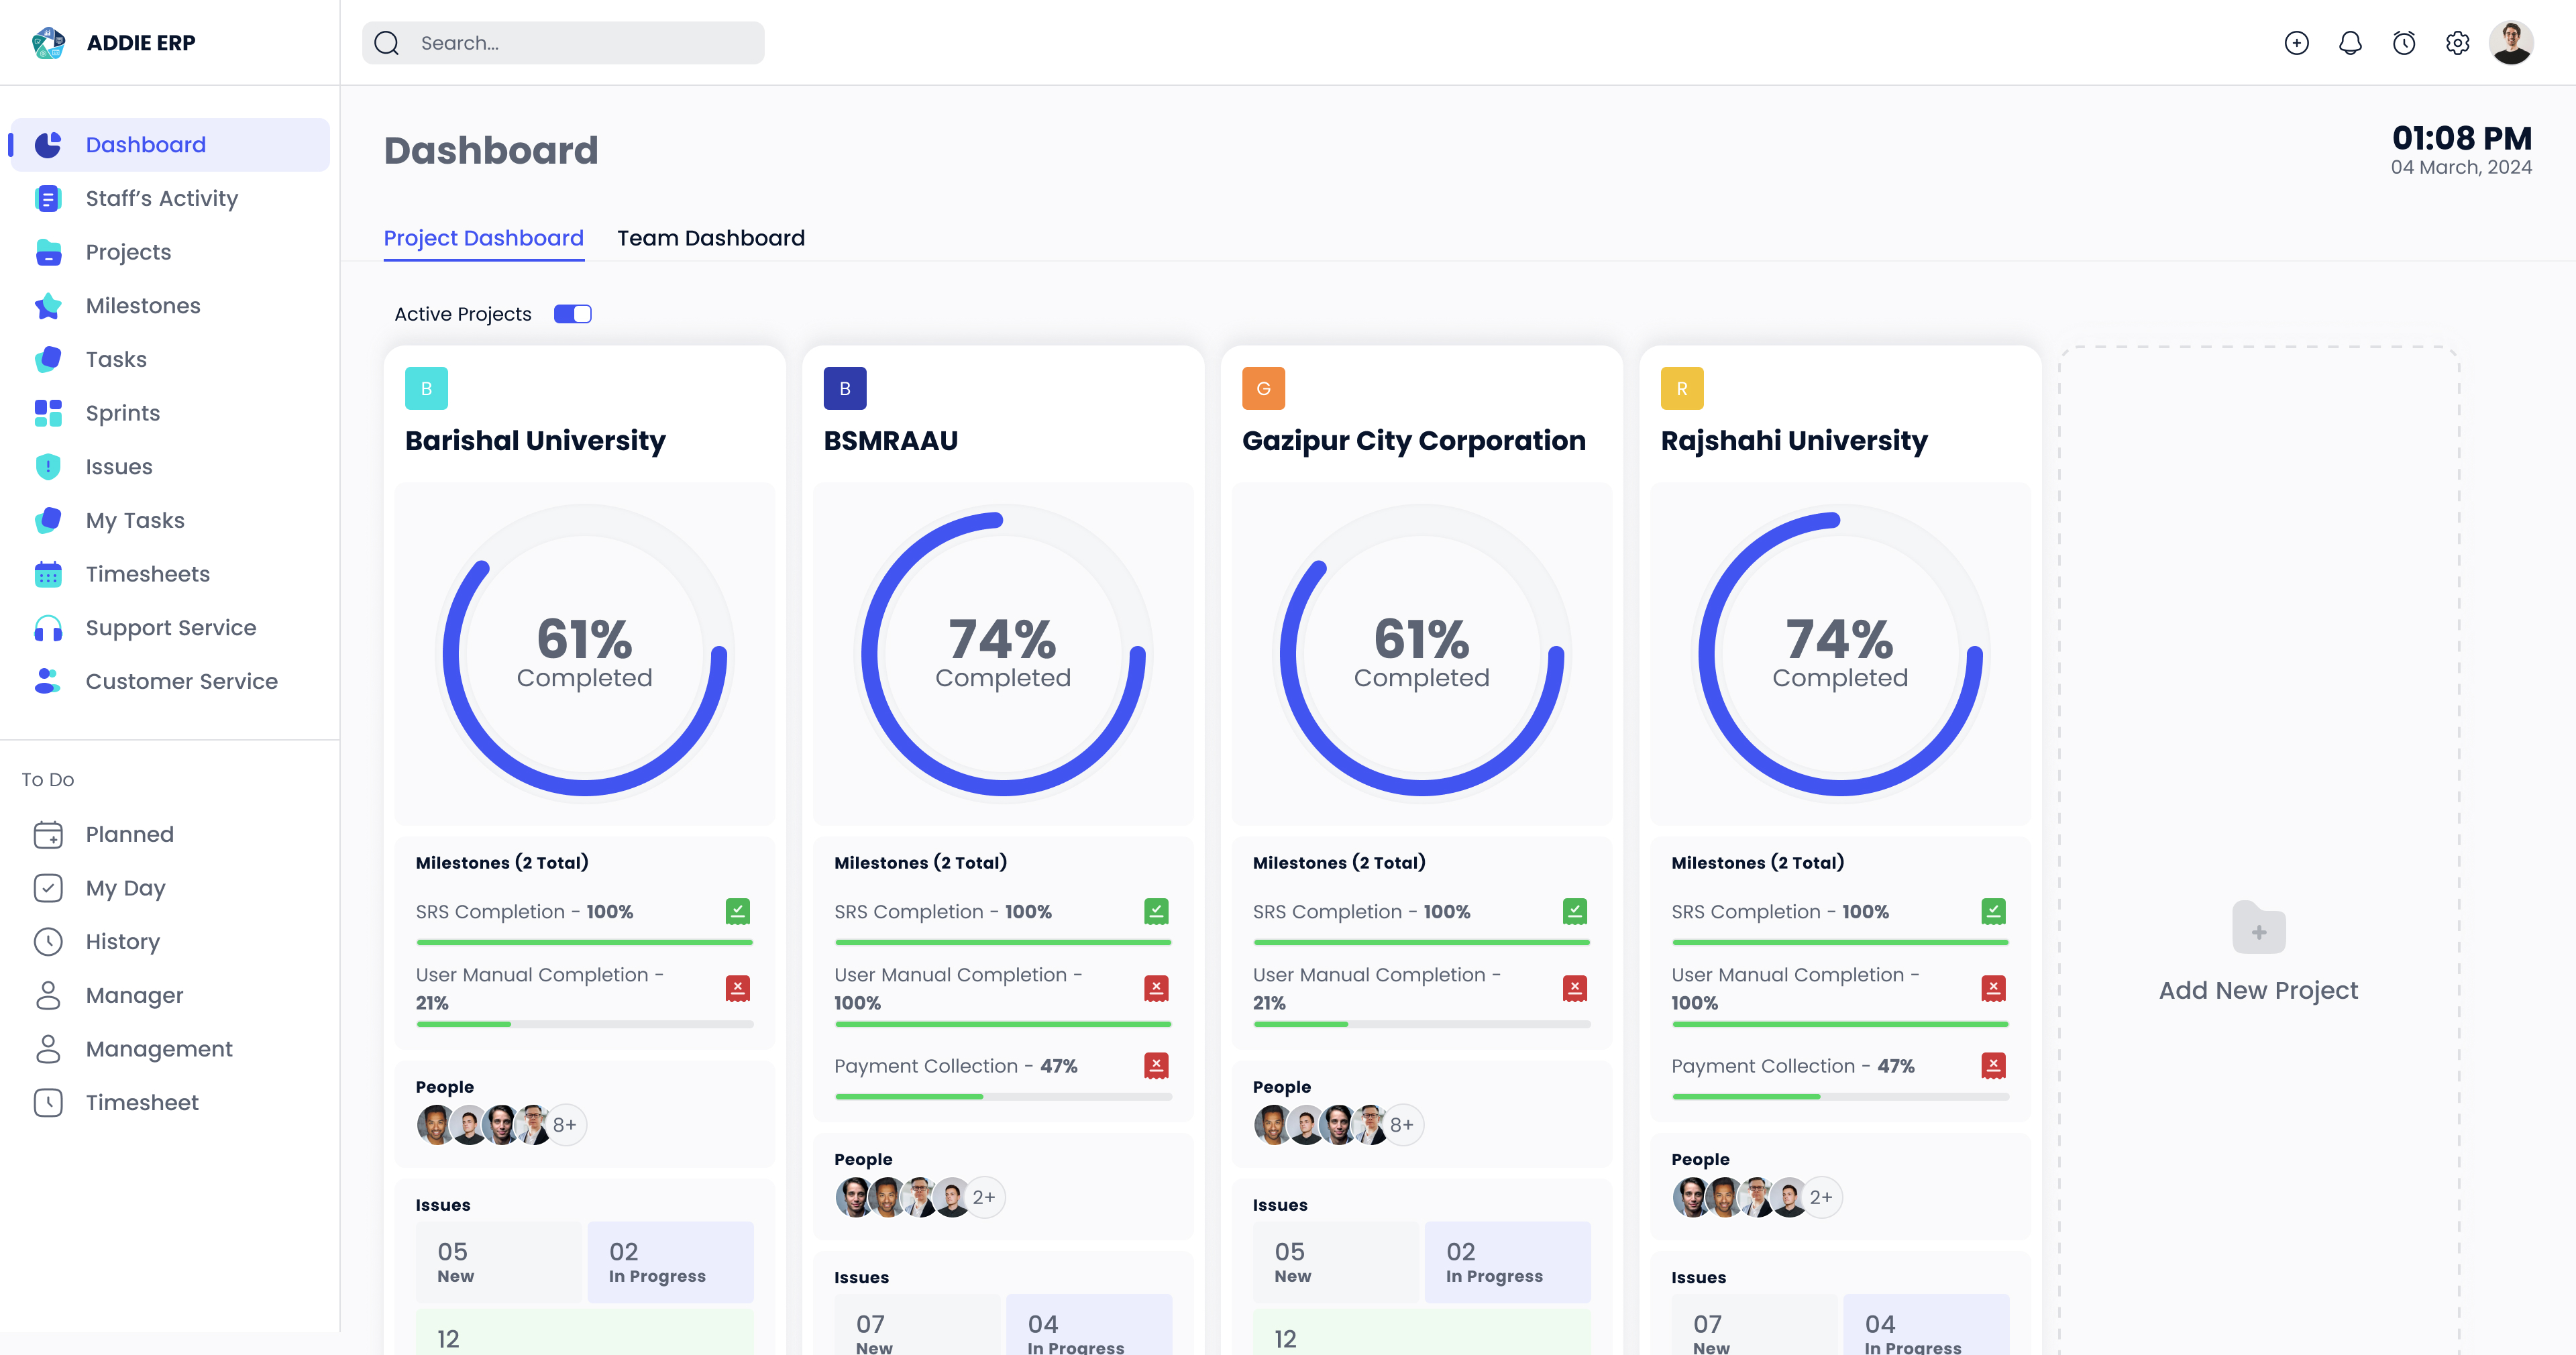
Task: Open the notifications bell
Action: [x=2350, y=43]
